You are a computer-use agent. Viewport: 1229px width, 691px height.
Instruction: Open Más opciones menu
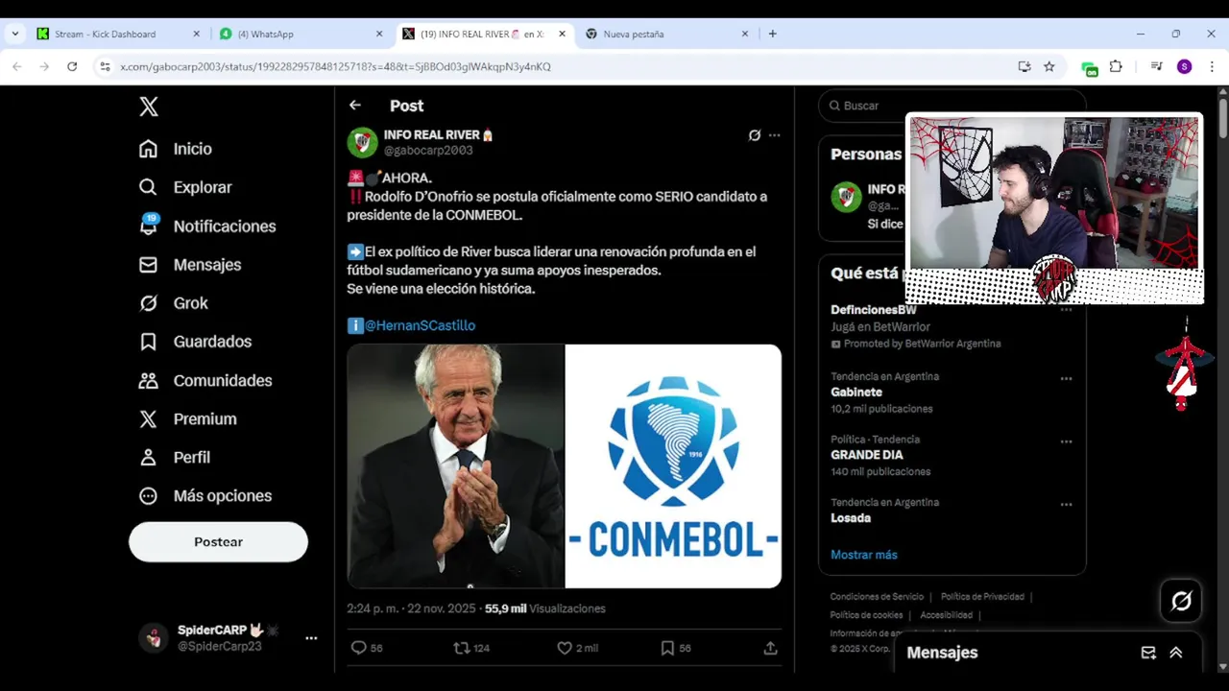(205, 496)
